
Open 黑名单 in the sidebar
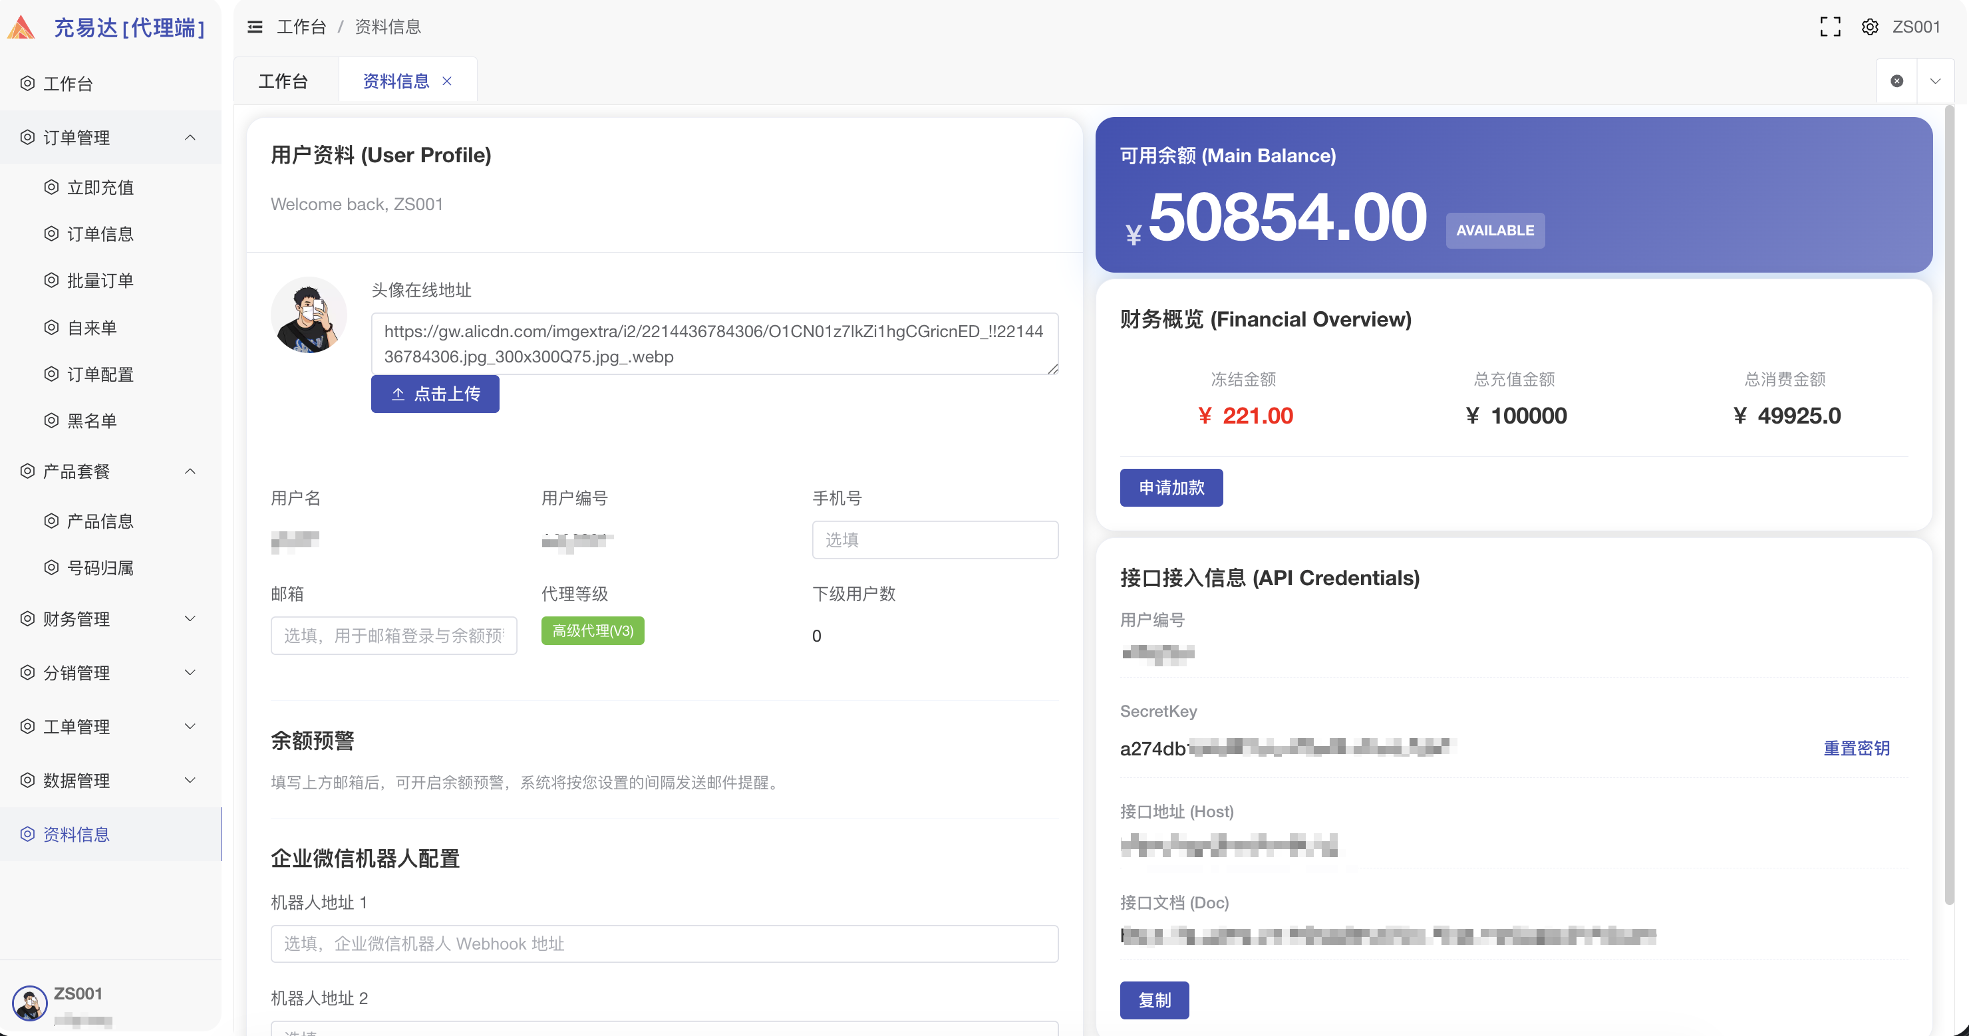pos(111,421)
